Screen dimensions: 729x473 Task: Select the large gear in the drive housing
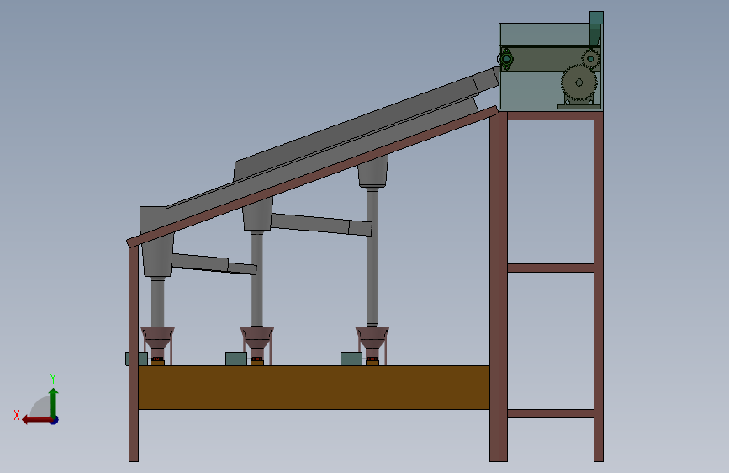tap(578, 82)
